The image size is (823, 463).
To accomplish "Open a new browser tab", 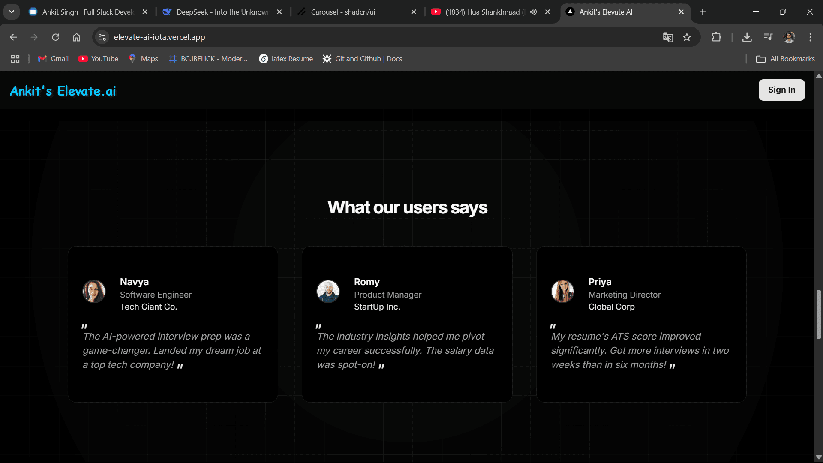I will coord(703,12).
